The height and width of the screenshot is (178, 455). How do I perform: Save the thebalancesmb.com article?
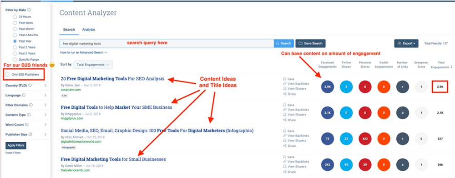(289, 157)
